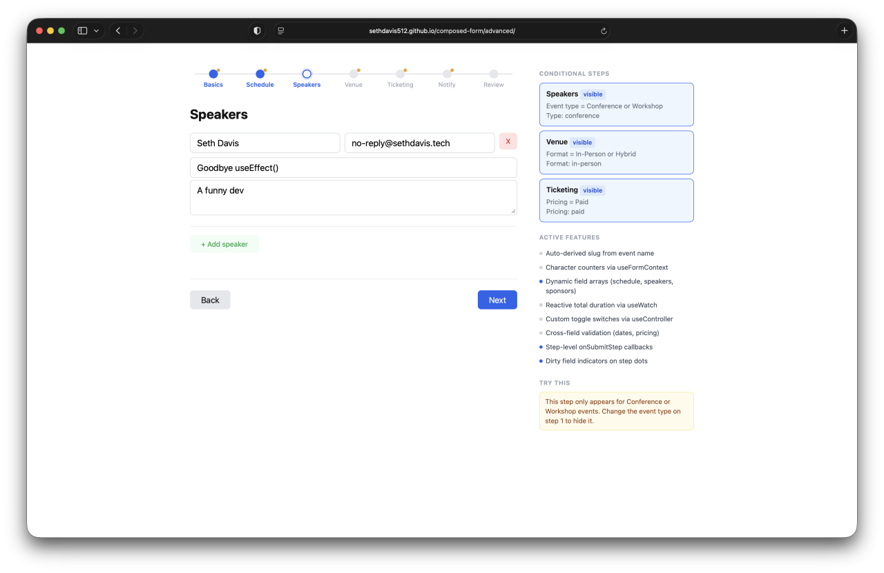Click the 'Speakers' page heading
Image resolution: width=884 pixels, height=573 pixels.
(219, 114)
